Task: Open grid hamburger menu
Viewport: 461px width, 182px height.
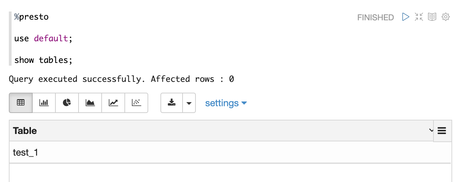Action: point(442,131)
